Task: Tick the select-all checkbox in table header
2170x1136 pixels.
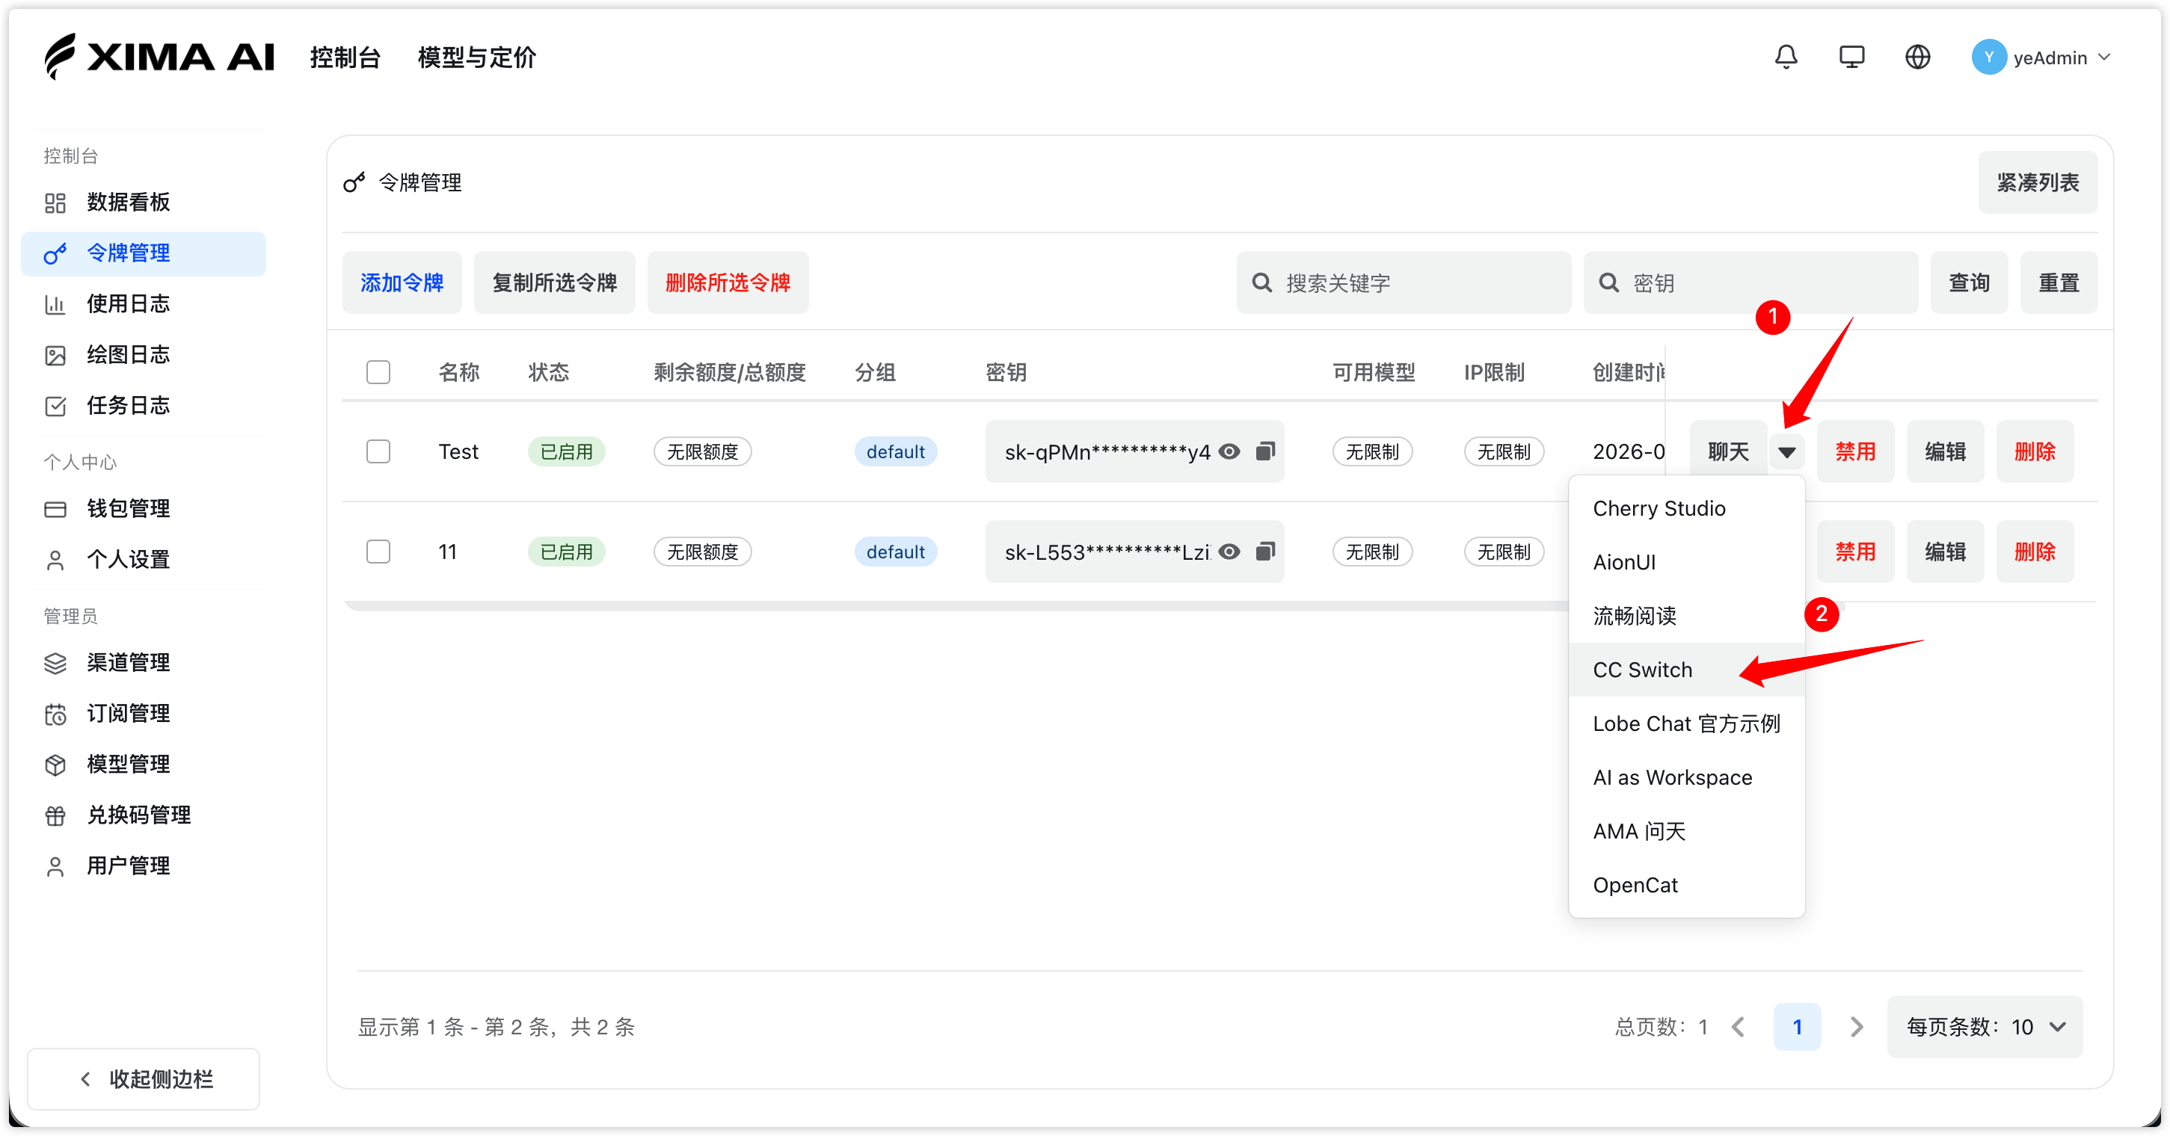Action: (x=378, y=371)
